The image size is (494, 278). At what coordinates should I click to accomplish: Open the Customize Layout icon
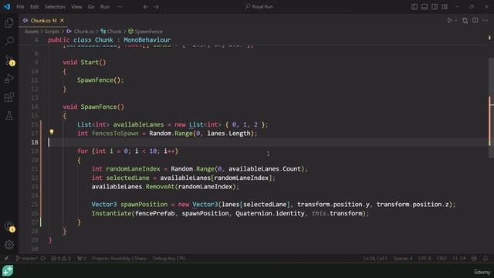click(x=445, y=7)
